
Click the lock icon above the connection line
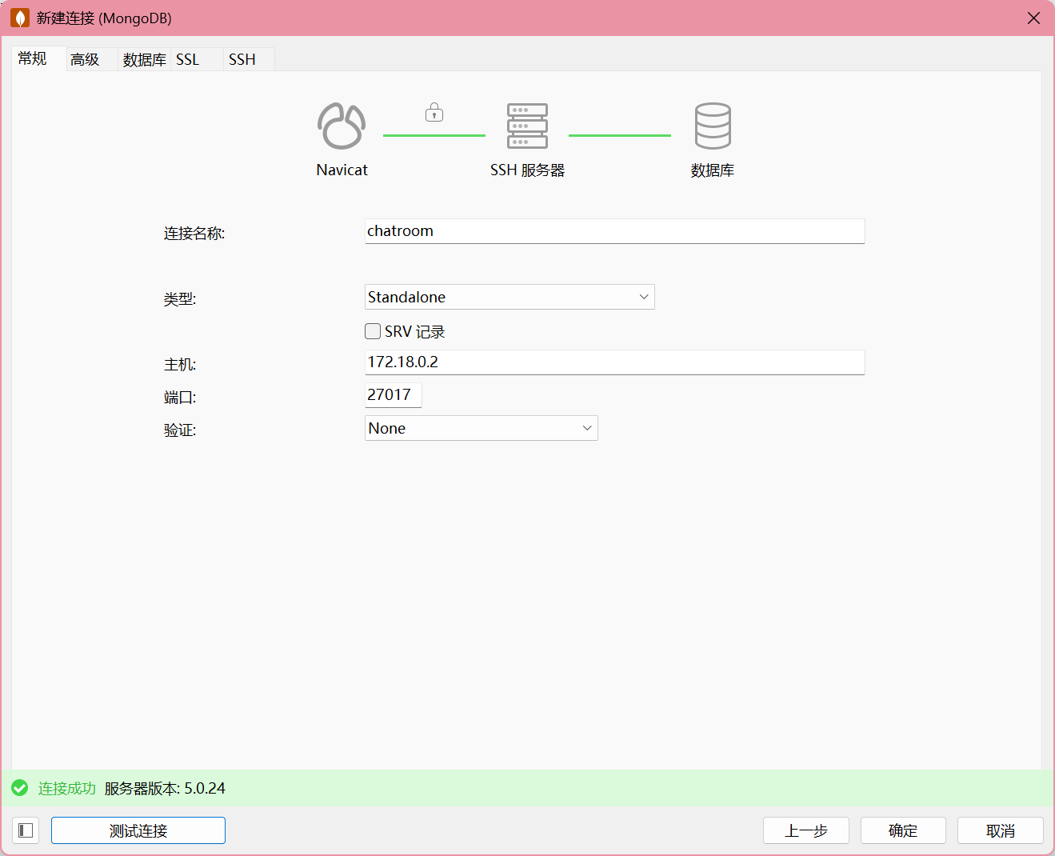coord(434,112)
